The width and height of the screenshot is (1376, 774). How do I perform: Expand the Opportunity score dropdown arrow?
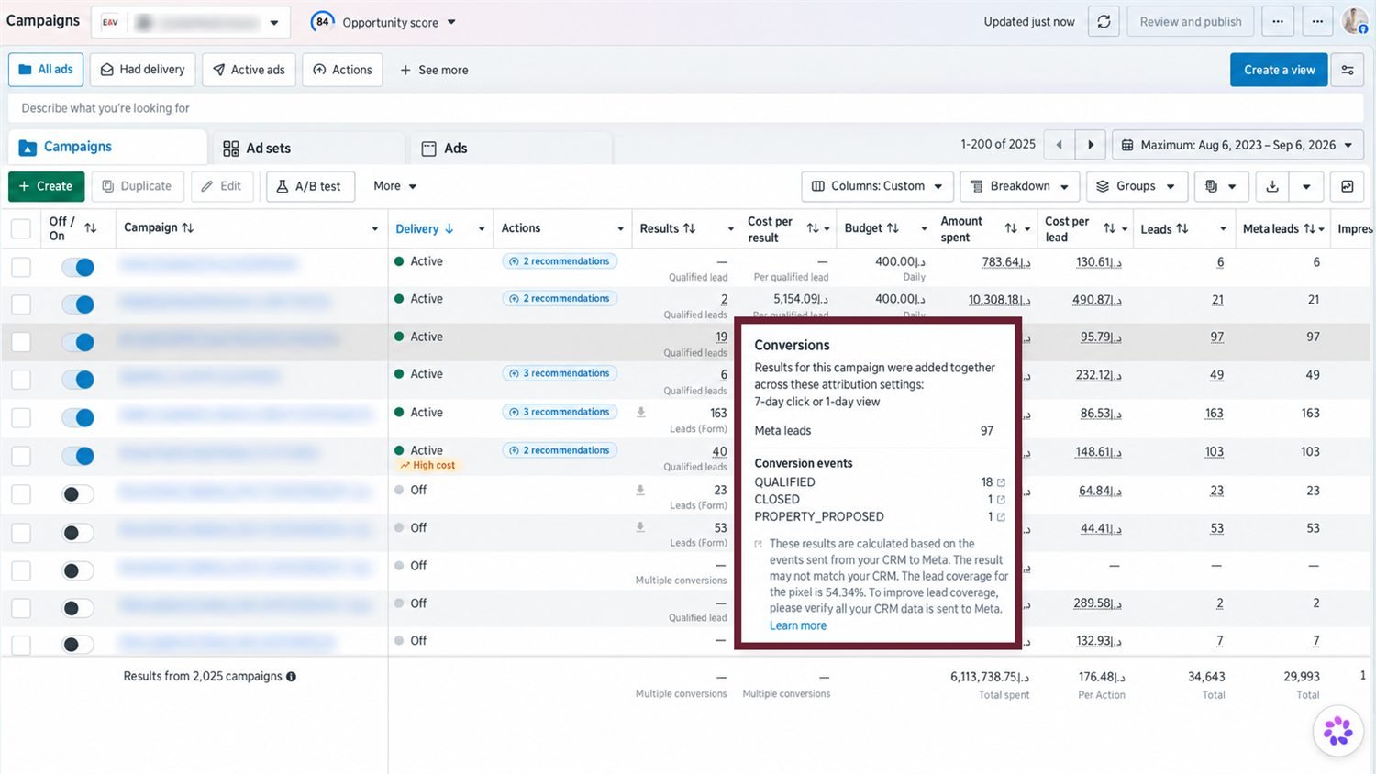[451, 22]
